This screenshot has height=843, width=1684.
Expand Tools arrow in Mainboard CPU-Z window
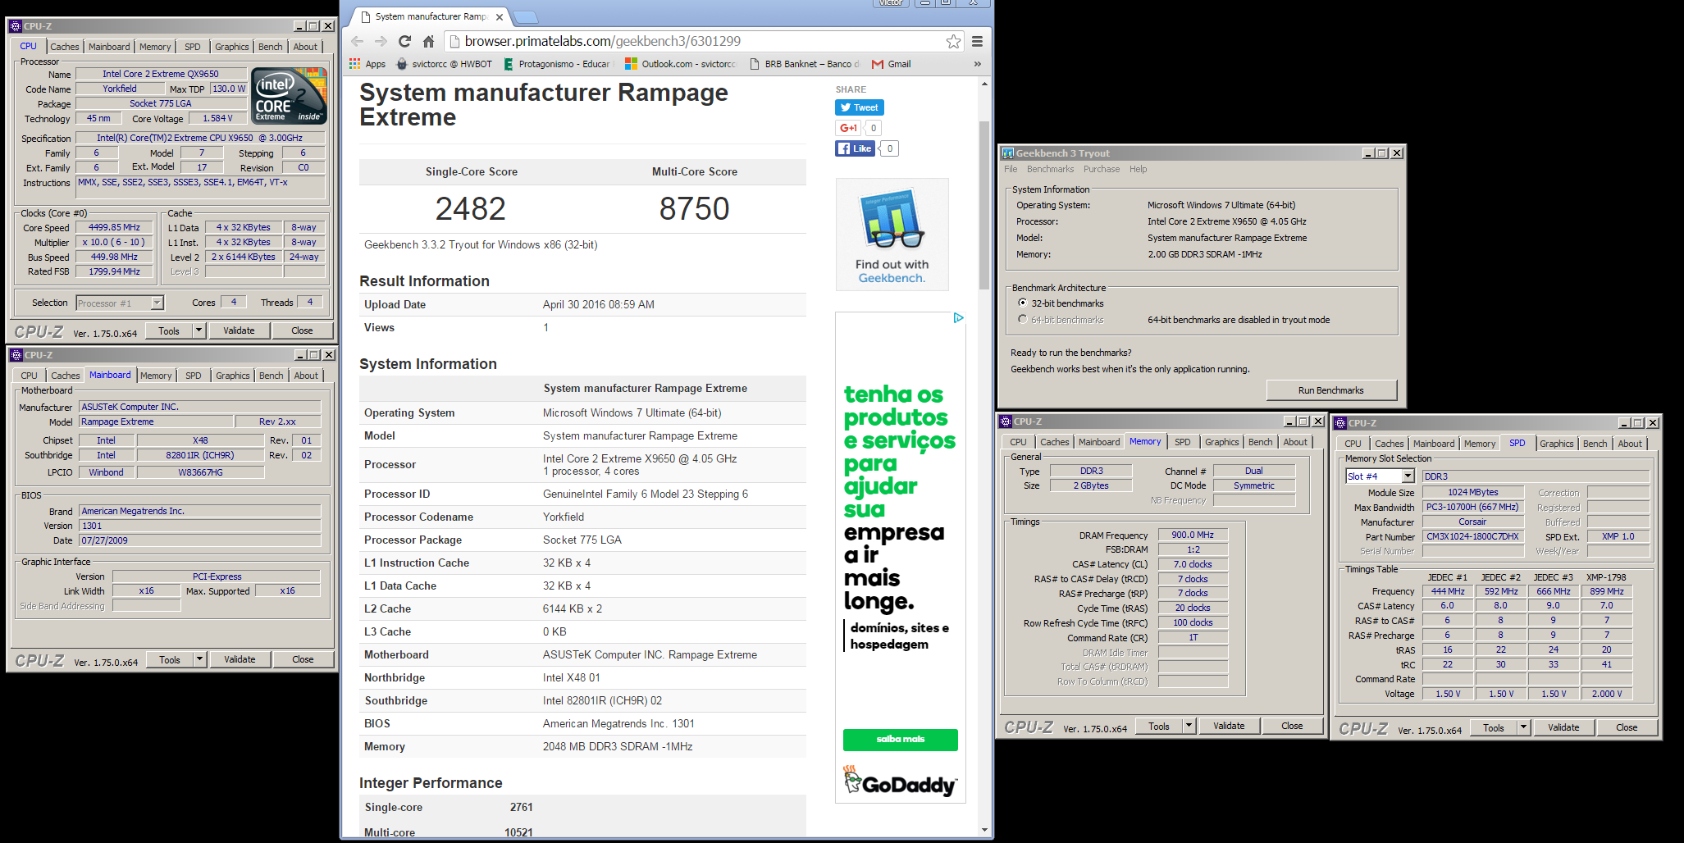tap(199, 659)
